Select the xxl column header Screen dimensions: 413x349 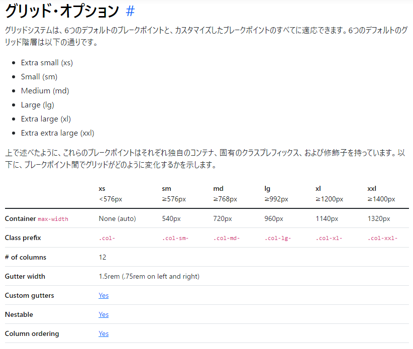(x=372, y=188)
